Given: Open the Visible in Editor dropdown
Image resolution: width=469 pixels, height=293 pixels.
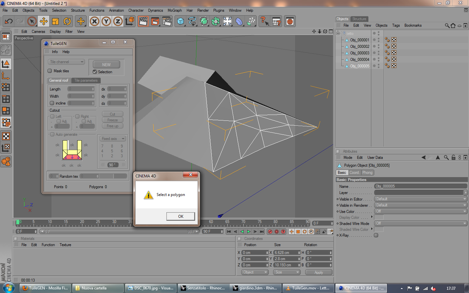Looking at the screenshot, I should [x=421, y=199].
